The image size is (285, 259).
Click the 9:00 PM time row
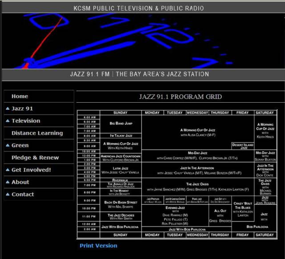[x=89, y=200]
